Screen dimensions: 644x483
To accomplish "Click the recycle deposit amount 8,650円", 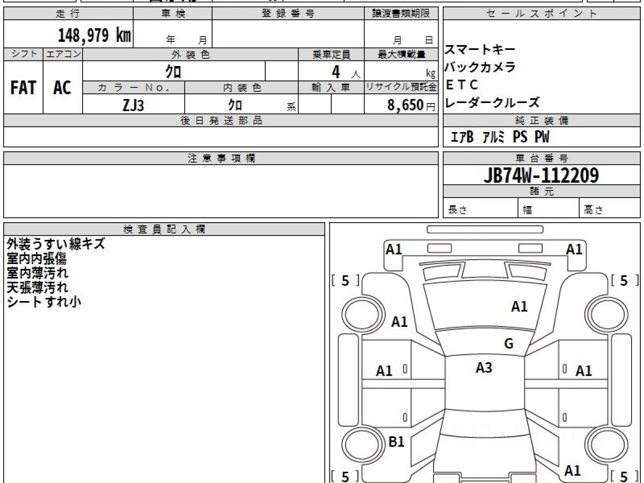I will [x=412, y=106].
